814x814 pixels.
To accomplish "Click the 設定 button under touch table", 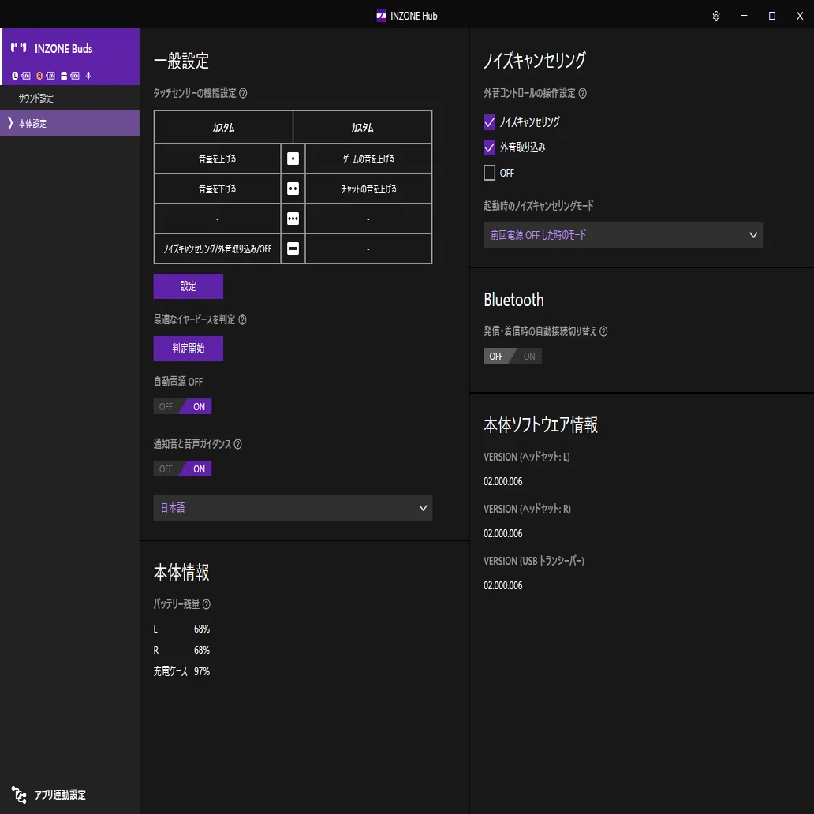I will click(x=188, y=286).
